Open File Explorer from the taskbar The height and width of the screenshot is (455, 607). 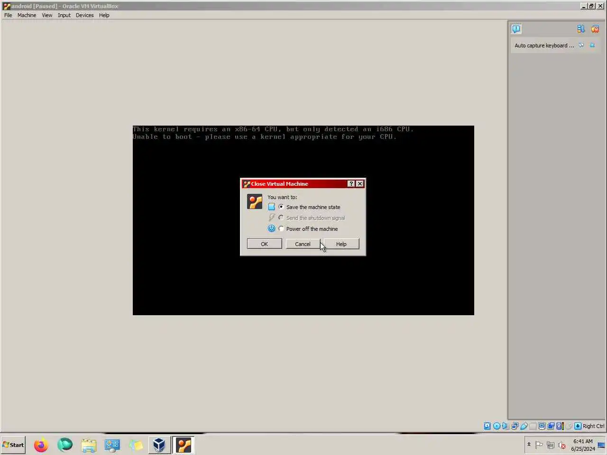(89, 445)
